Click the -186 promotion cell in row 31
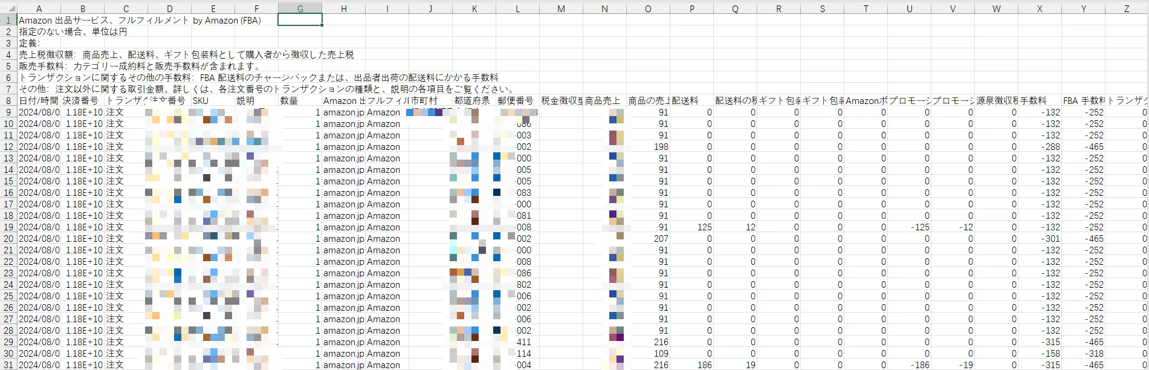The image size is (1149, 370). tap(909, 365)
